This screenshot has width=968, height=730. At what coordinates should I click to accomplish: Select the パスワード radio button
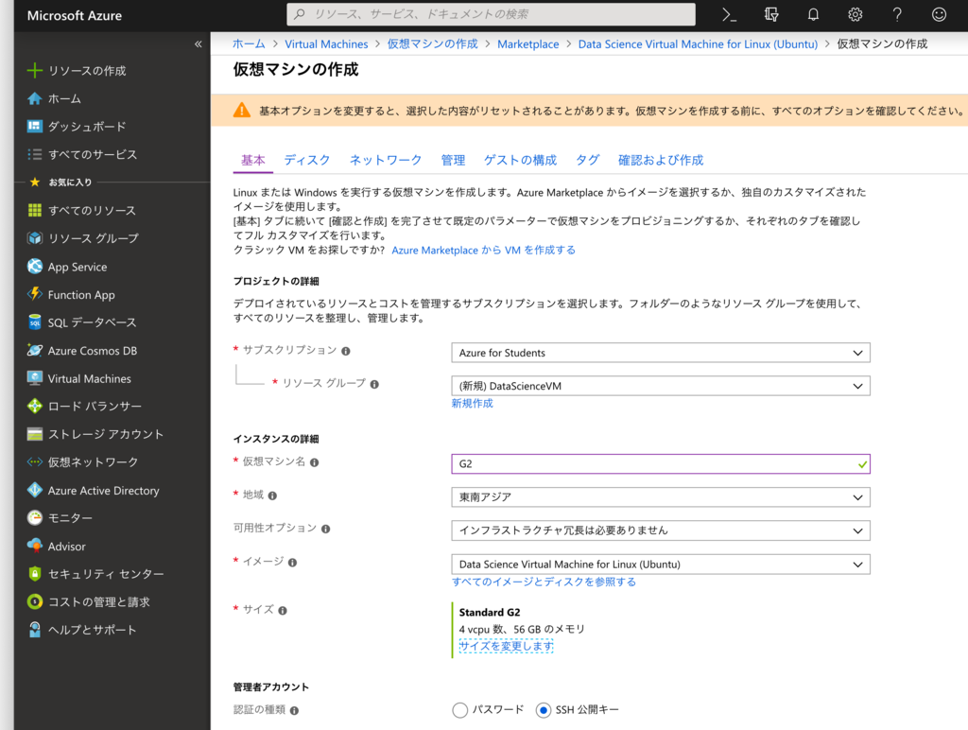(x=460, y=710)
